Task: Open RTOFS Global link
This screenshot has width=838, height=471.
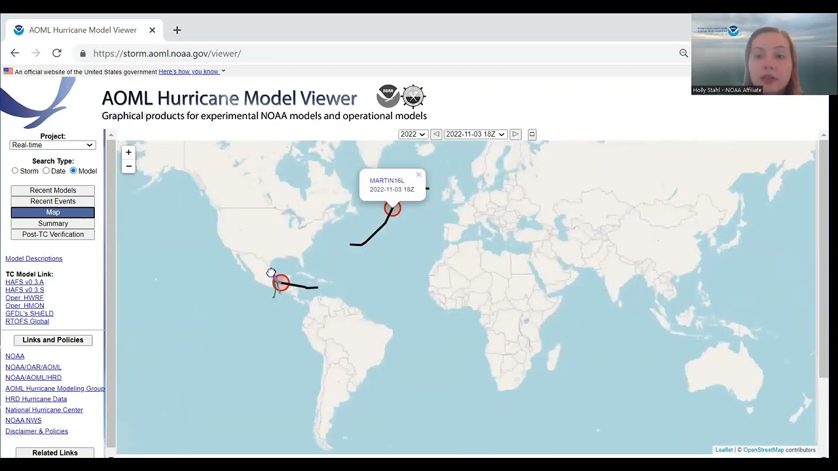Action: click(27, 321)
